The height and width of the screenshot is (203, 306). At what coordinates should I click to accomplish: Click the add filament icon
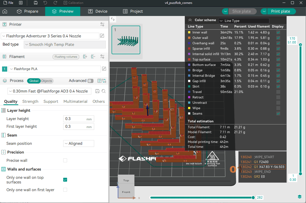85,57
